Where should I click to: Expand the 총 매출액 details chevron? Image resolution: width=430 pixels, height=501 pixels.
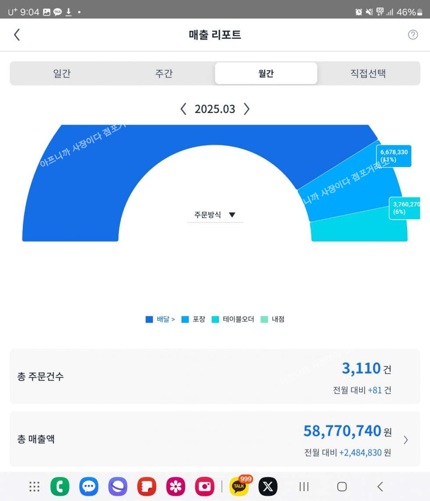[405, 440]
